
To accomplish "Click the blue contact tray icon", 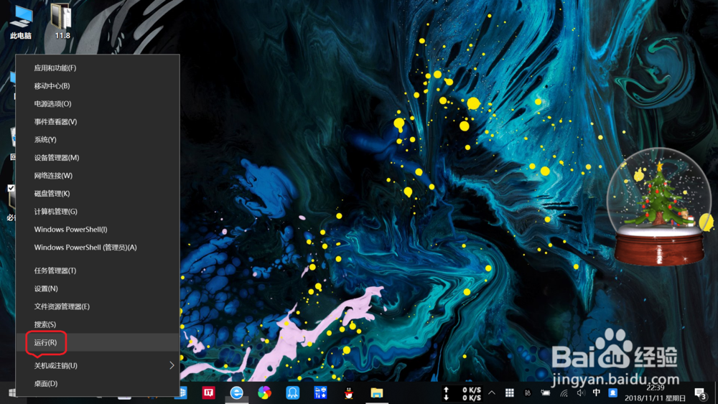I will 612,393.
